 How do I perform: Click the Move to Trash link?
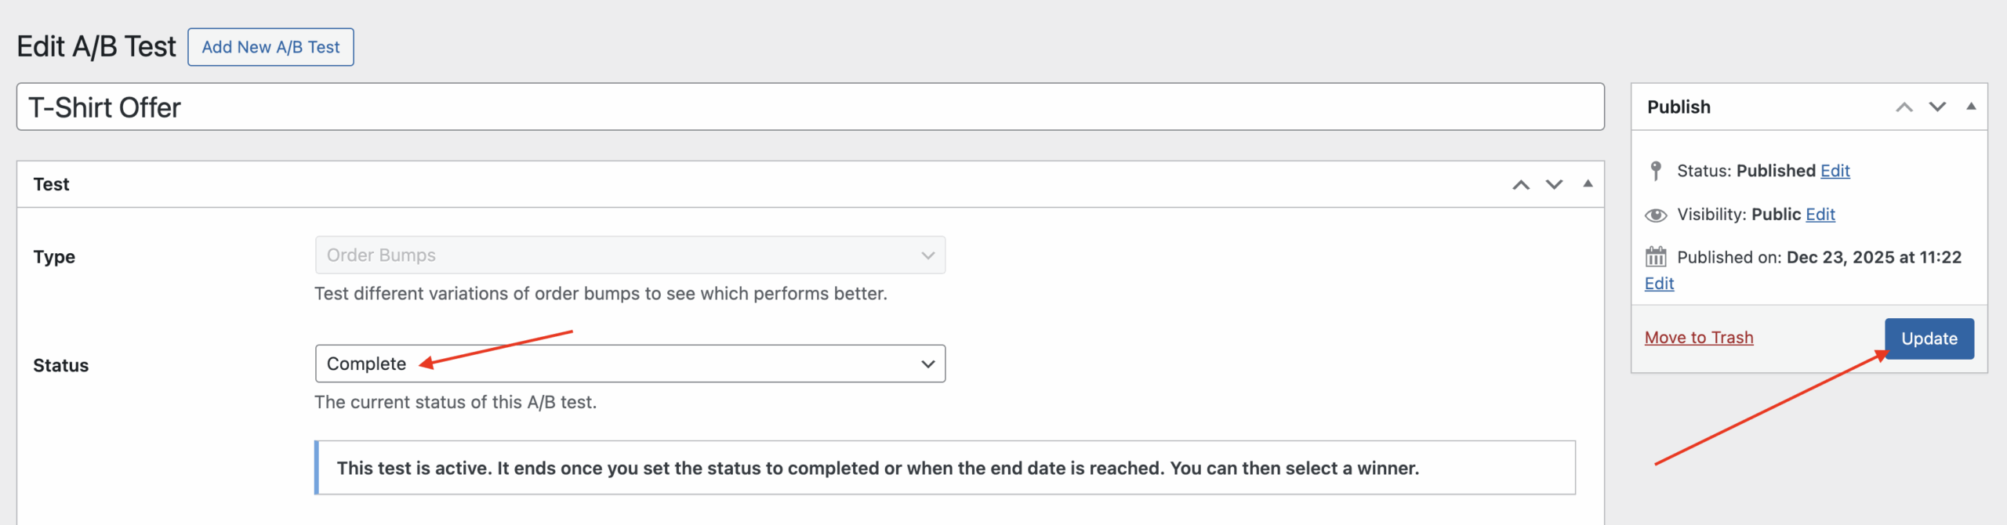[x=1699, y=338]
